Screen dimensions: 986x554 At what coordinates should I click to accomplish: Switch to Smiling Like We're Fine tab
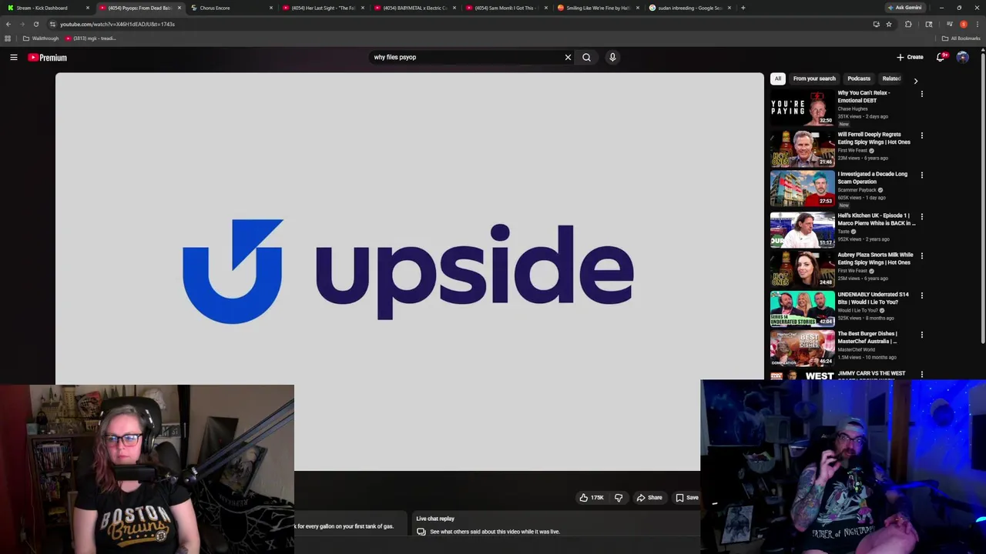[597, 8]
